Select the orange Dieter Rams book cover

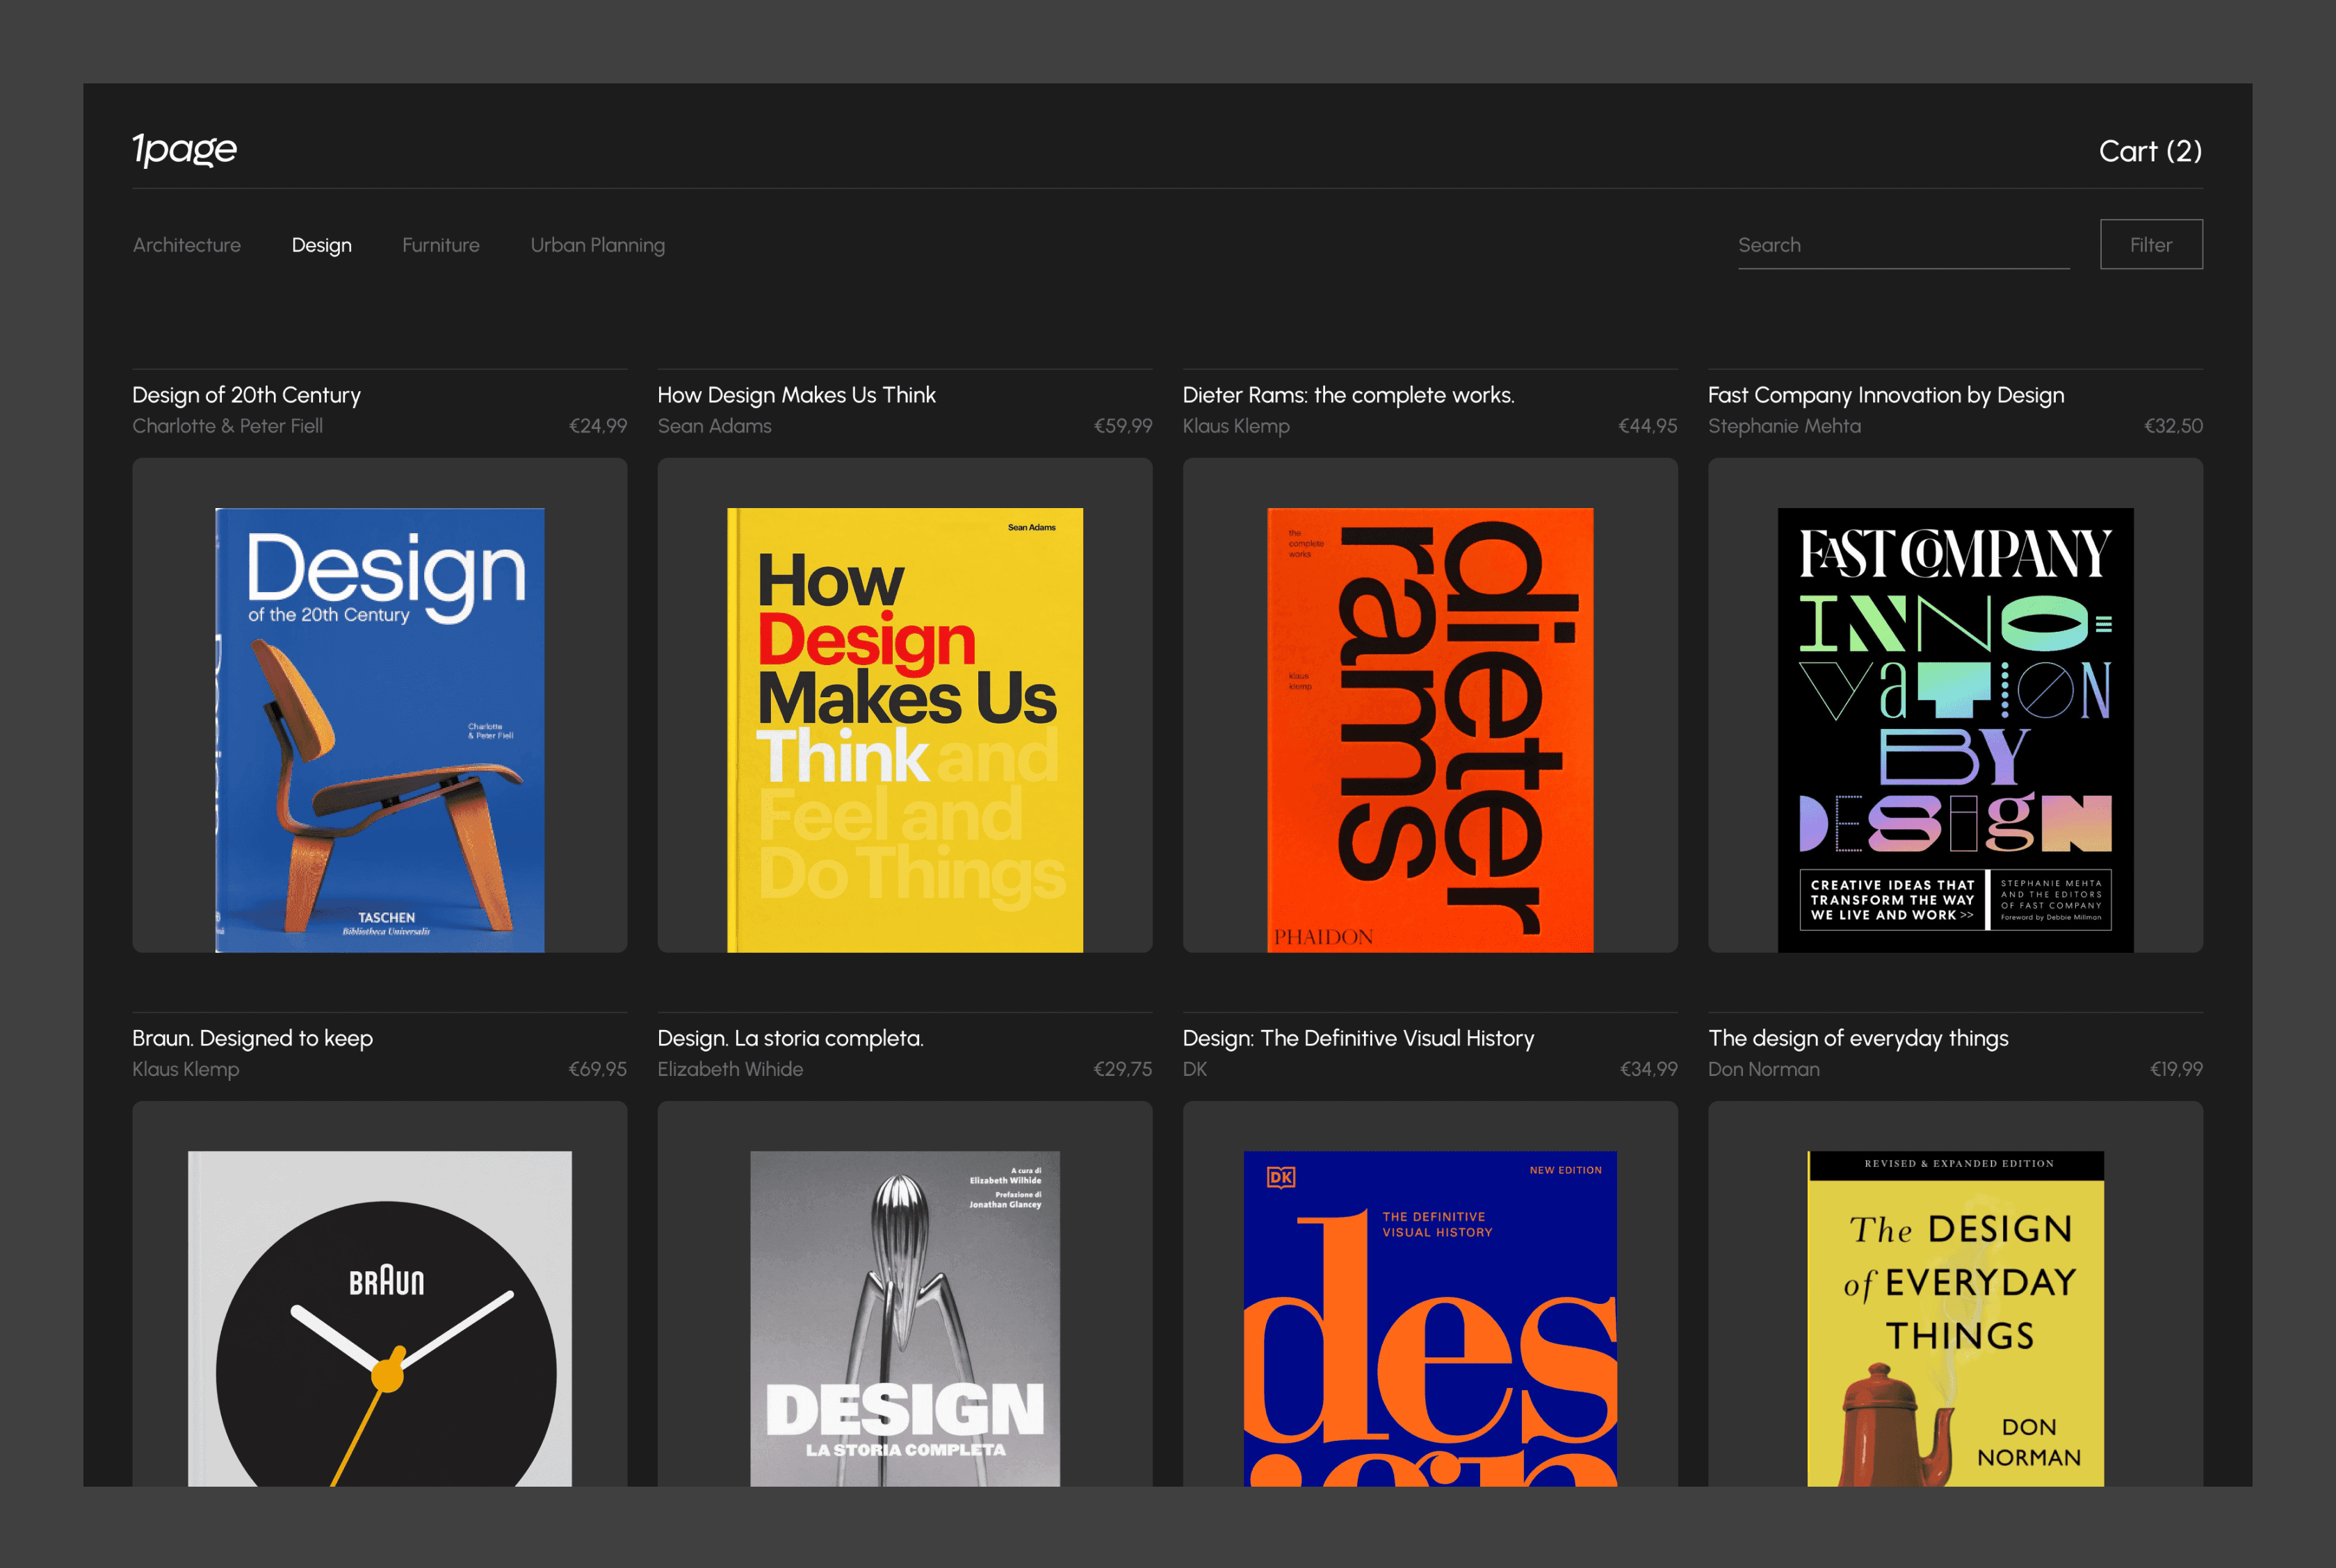coord(1429,729)
